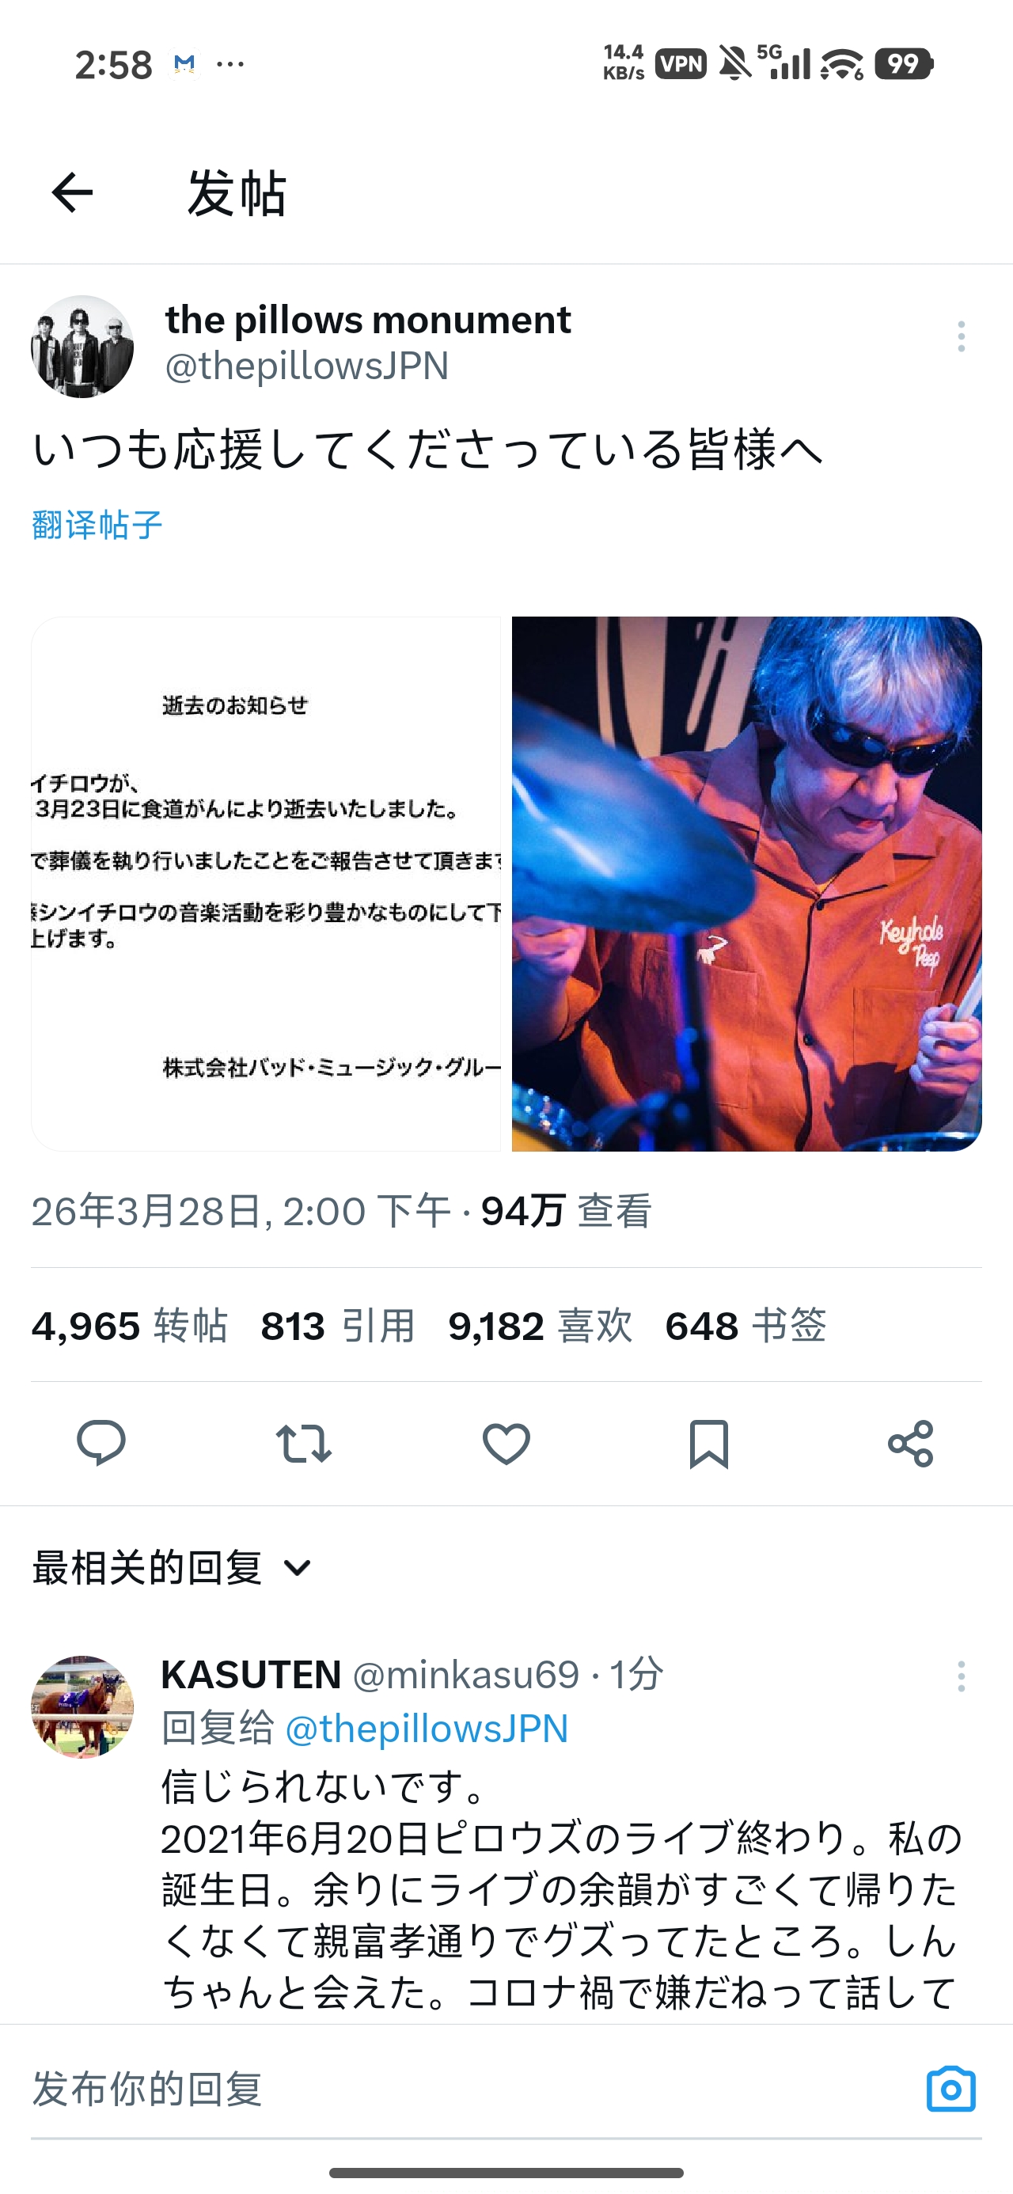Image resolution: width=1013 pixels, height=2194 pixels.
Task: Open the reply comment bubble icon
Action: tap(101, 1443)
